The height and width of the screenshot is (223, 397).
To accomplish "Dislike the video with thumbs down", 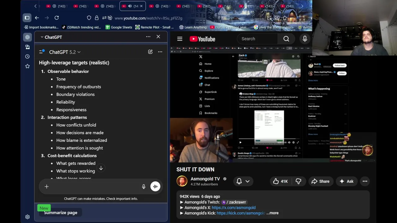I will tap(298, 181).
